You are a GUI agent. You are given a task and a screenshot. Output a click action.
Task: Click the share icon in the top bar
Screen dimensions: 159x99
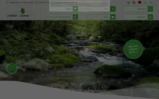[x=151, y=3]
